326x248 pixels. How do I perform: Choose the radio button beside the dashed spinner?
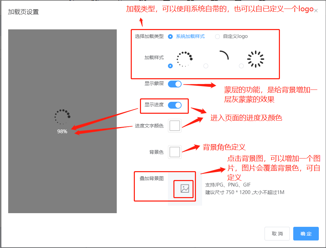(x=241, y=66)
